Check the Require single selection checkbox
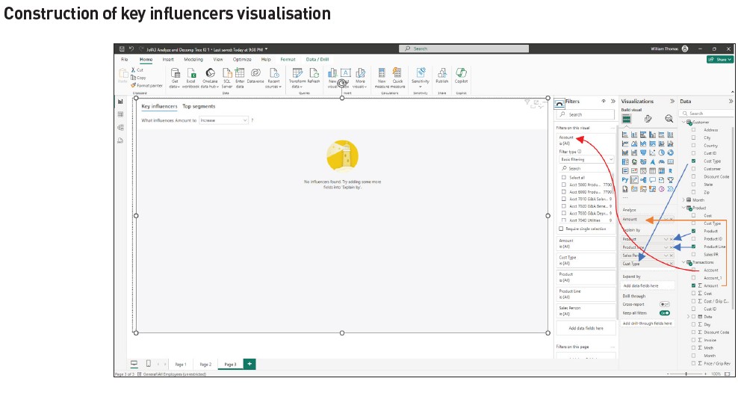738x393 pixels. [x=562, y=229]
